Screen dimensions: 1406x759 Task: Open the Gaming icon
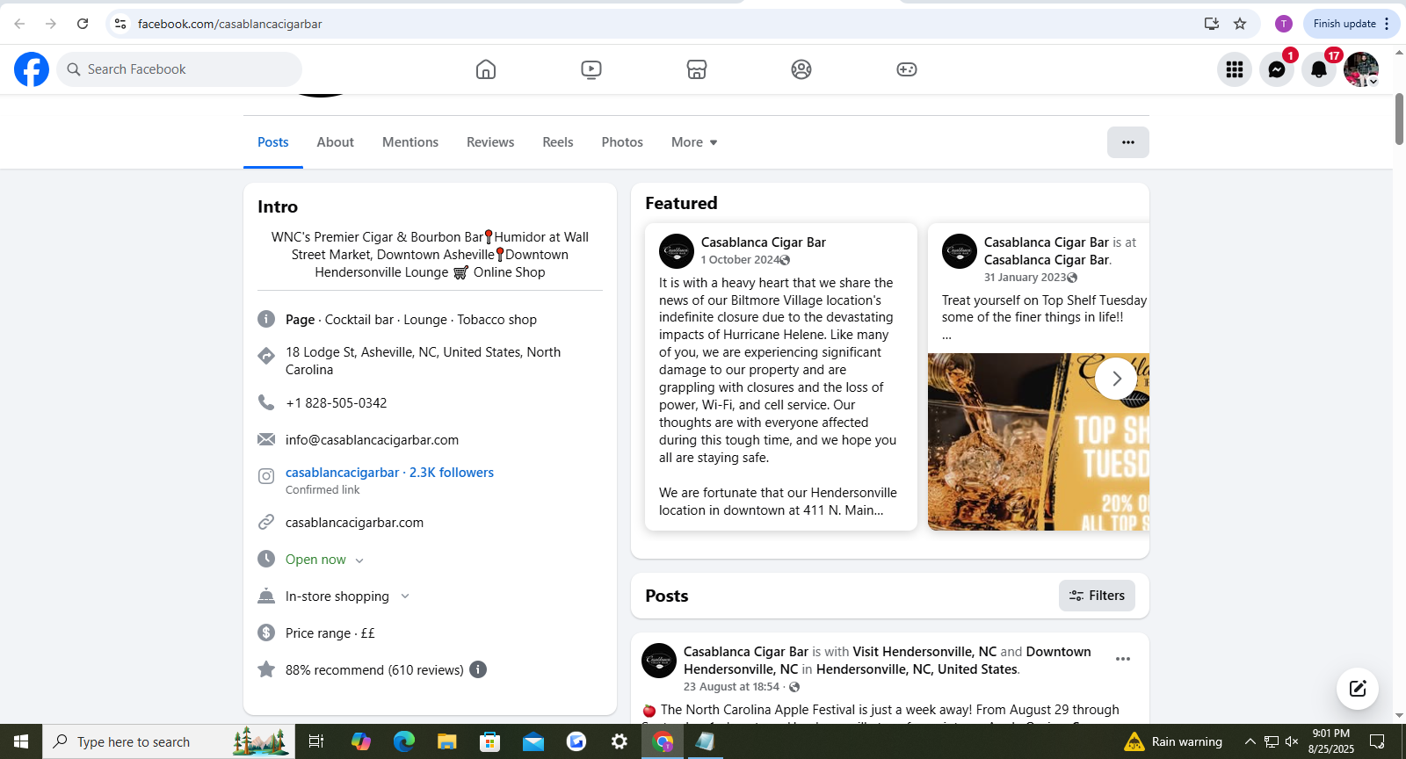click(907, 69)
